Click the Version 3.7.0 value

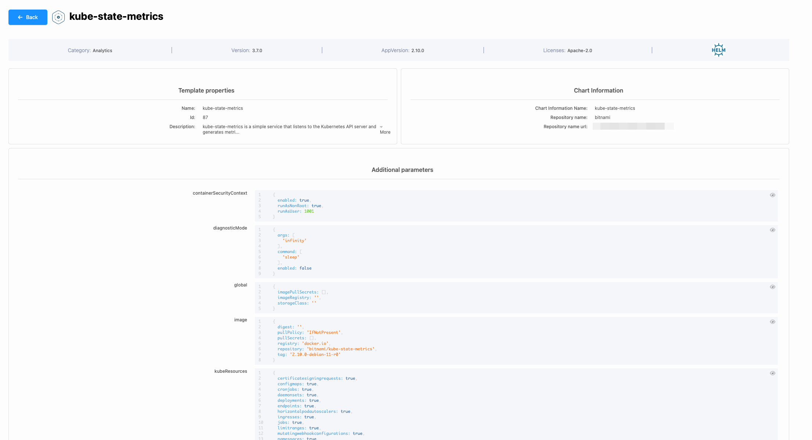(257, 51)
